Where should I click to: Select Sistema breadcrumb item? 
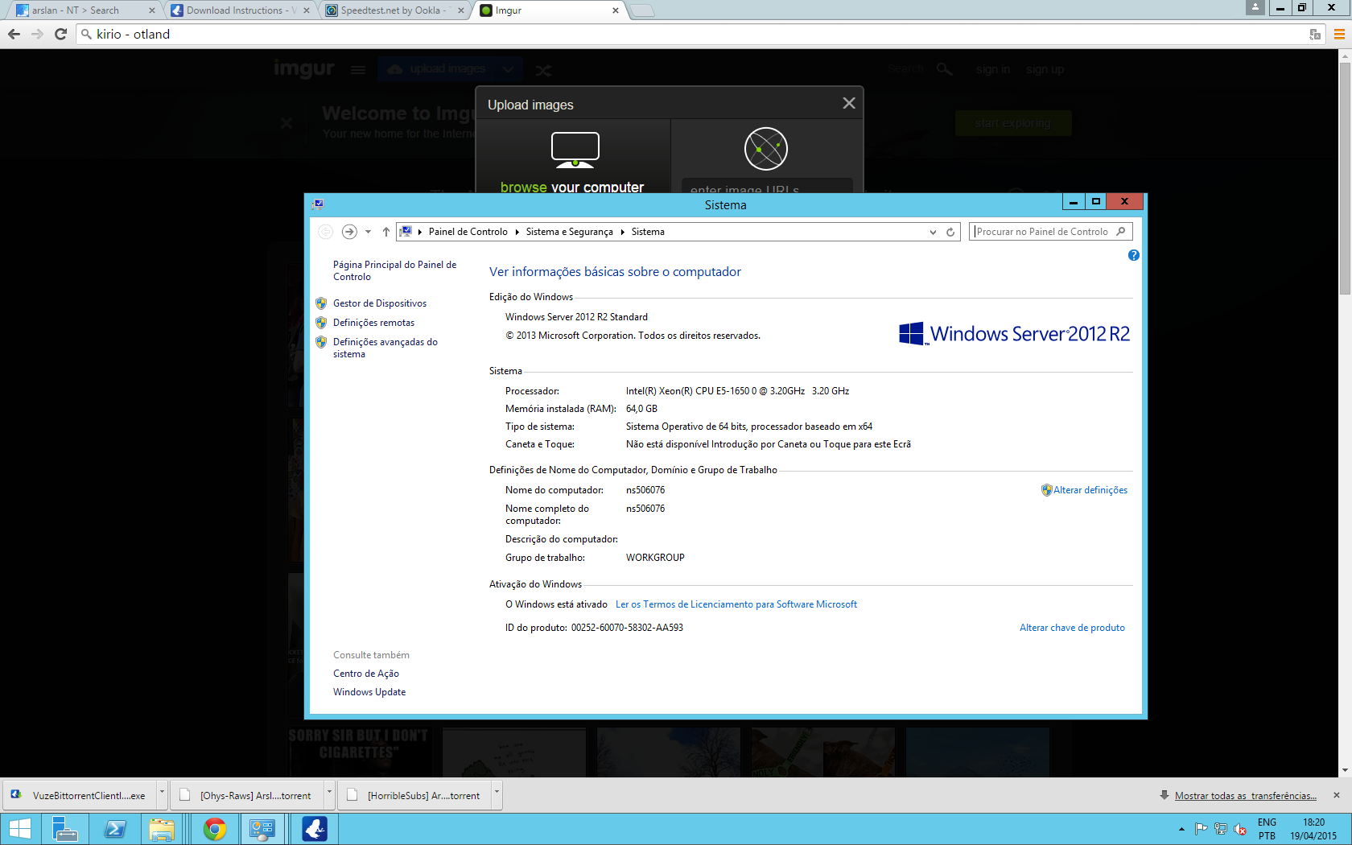[x=648, y=232]
